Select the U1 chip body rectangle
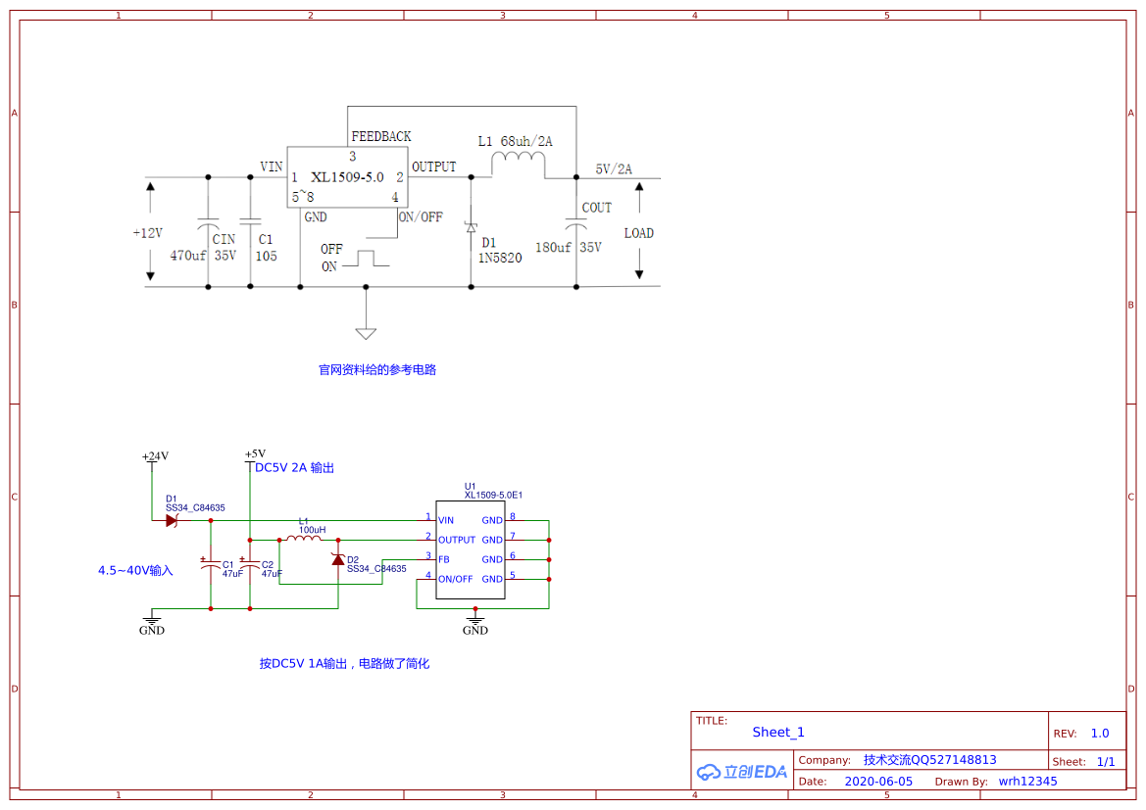The height and width of the screenshot is (810, 1146). pos(470,549)
